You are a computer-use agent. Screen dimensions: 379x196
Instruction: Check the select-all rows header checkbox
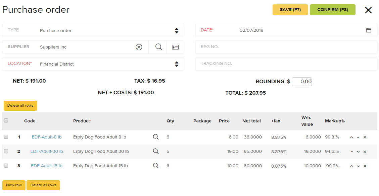[6, 121]
